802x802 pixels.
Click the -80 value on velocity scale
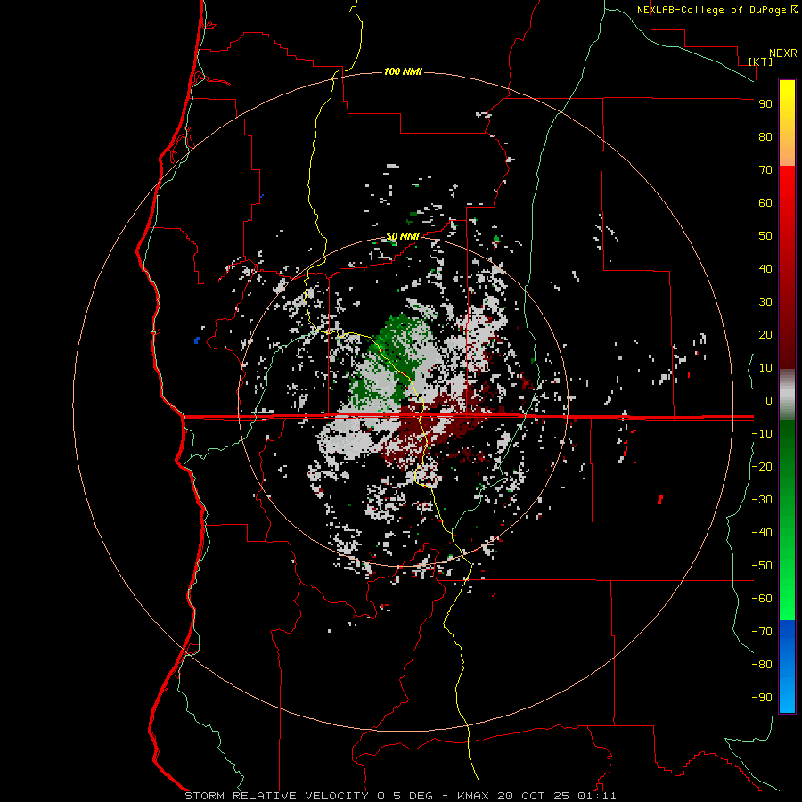tap(762, 665)
